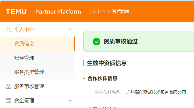Click the Partner Platform header title
Image resolution: width=194 pixels, height=108 pixels.
pyautogui.click(x=58, y=11)
